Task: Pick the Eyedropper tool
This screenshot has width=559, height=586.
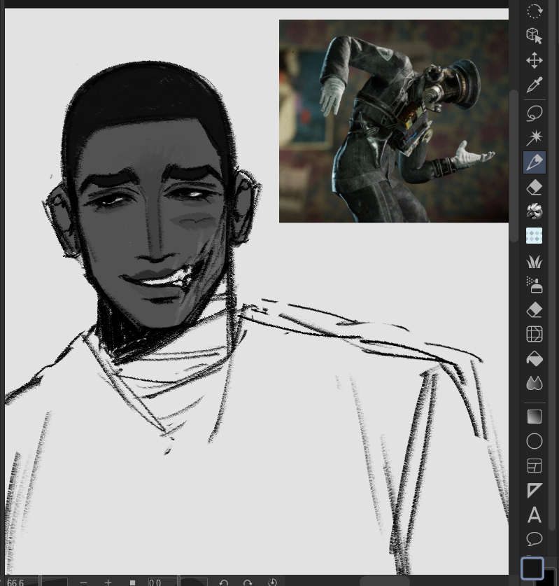Action: 535,86
